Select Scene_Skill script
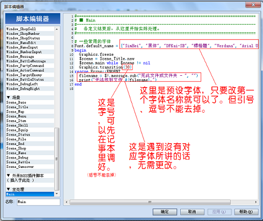Screen dimensions: 263x221 tap(30, 125)
